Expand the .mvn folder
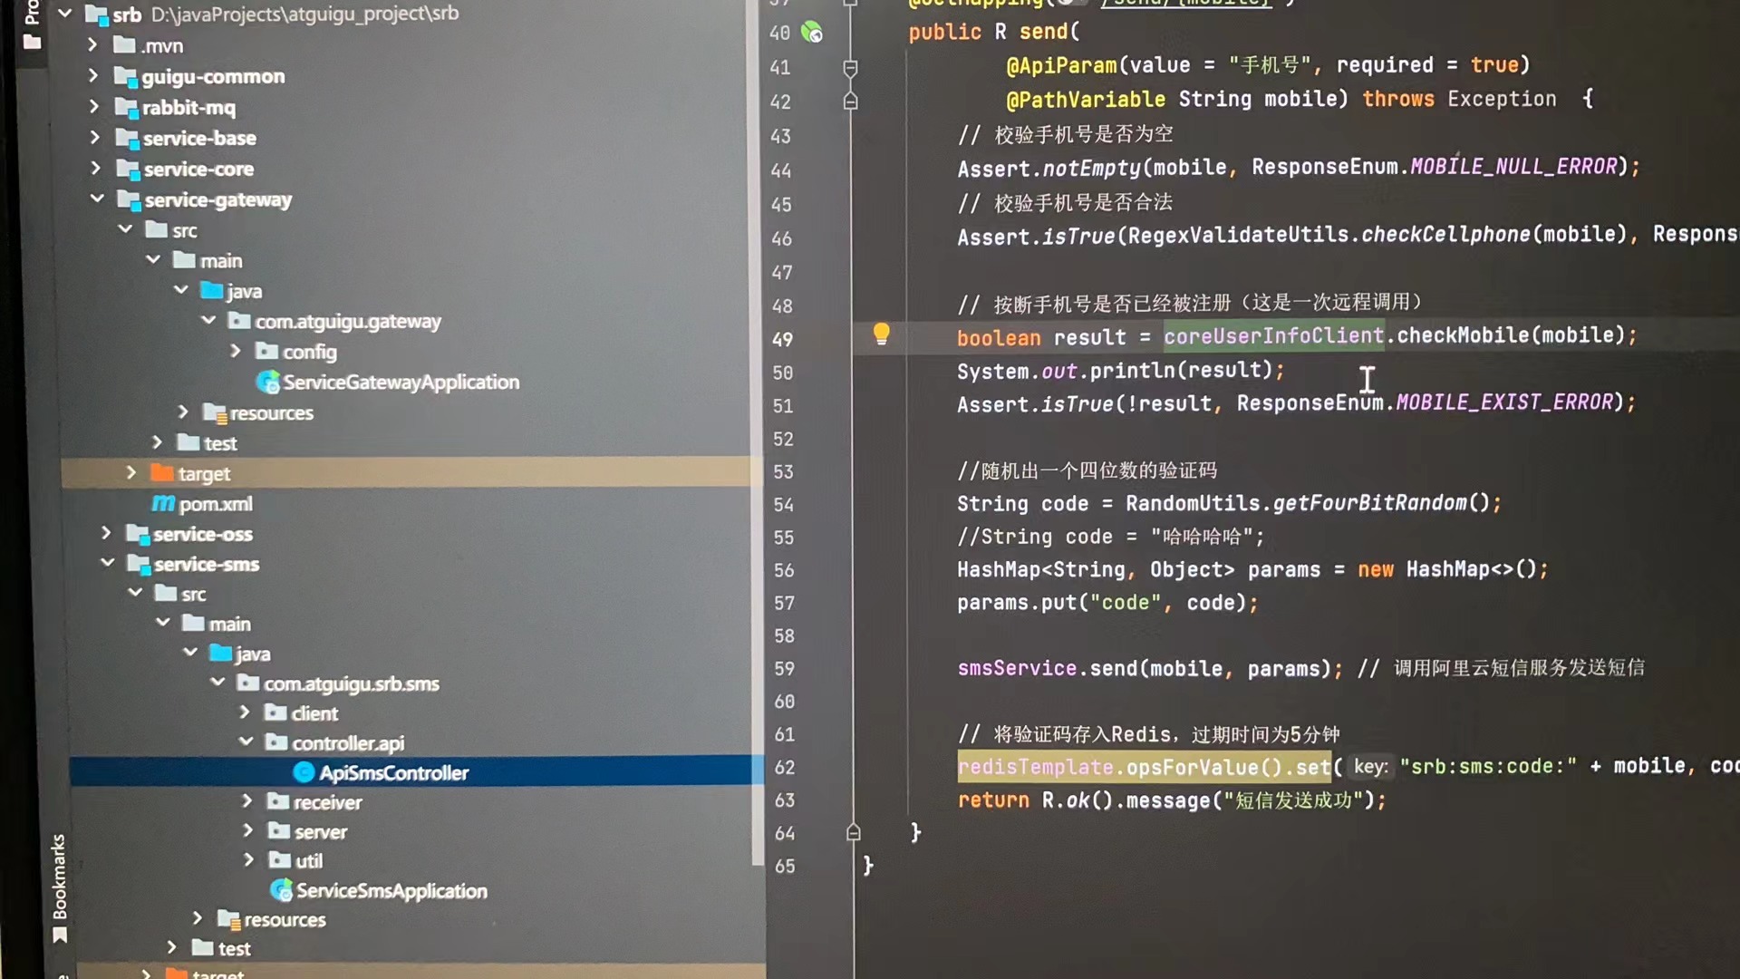Viewport: 1740px width, 979px height. (92, 44)
